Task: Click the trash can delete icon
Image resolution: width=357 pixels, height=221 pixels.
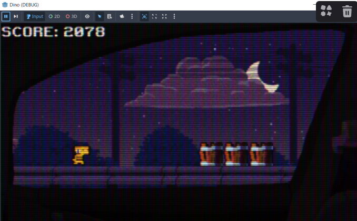Action: click(x=347, y=11)
